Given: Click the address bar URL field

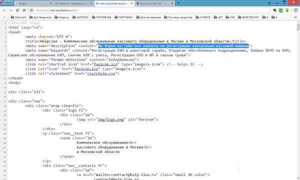Looking at the screenshot, I should click(149, 10).
